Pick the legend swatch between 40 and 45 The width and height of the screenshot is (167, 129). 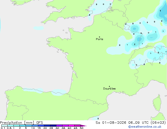click(71, 126)
